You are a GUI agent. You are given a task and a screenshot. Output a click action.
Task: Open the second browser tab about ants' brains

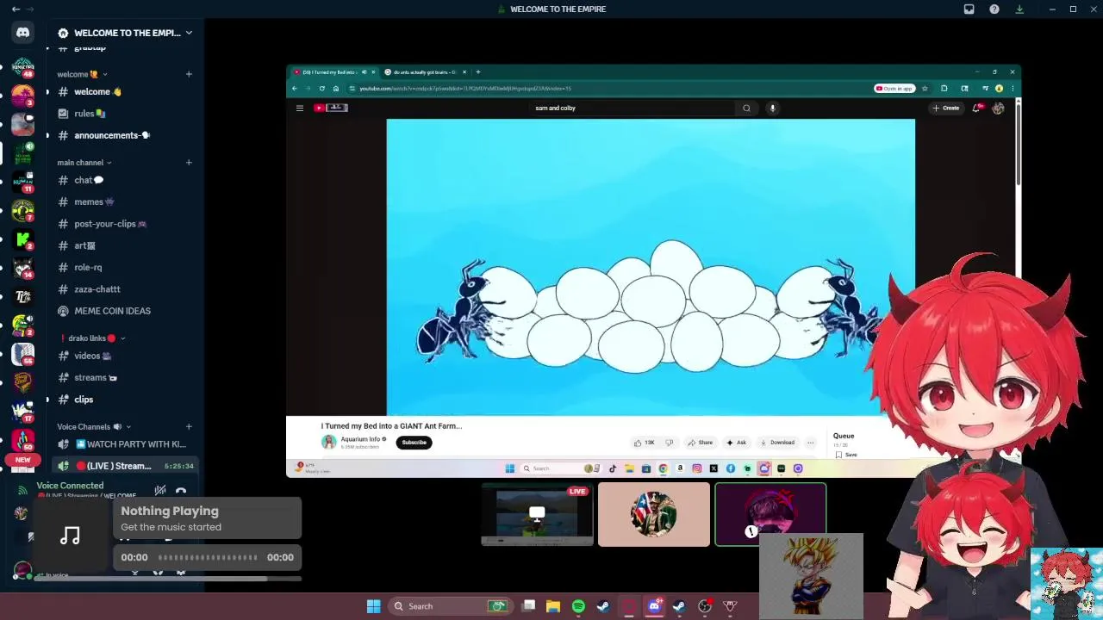[x=423, y=72]
